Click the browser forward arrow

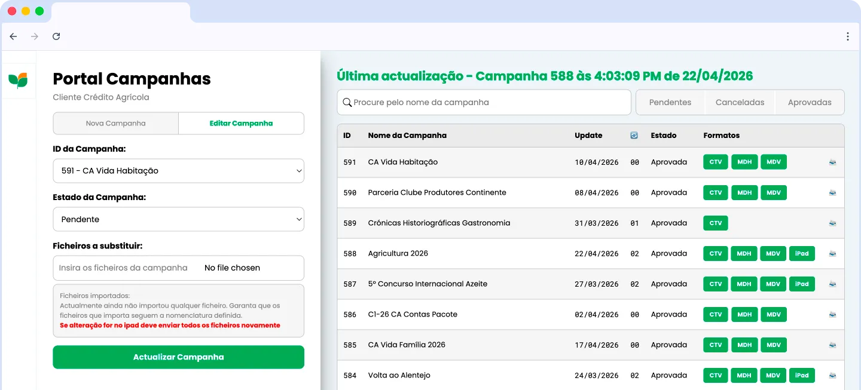coord(35,36)
